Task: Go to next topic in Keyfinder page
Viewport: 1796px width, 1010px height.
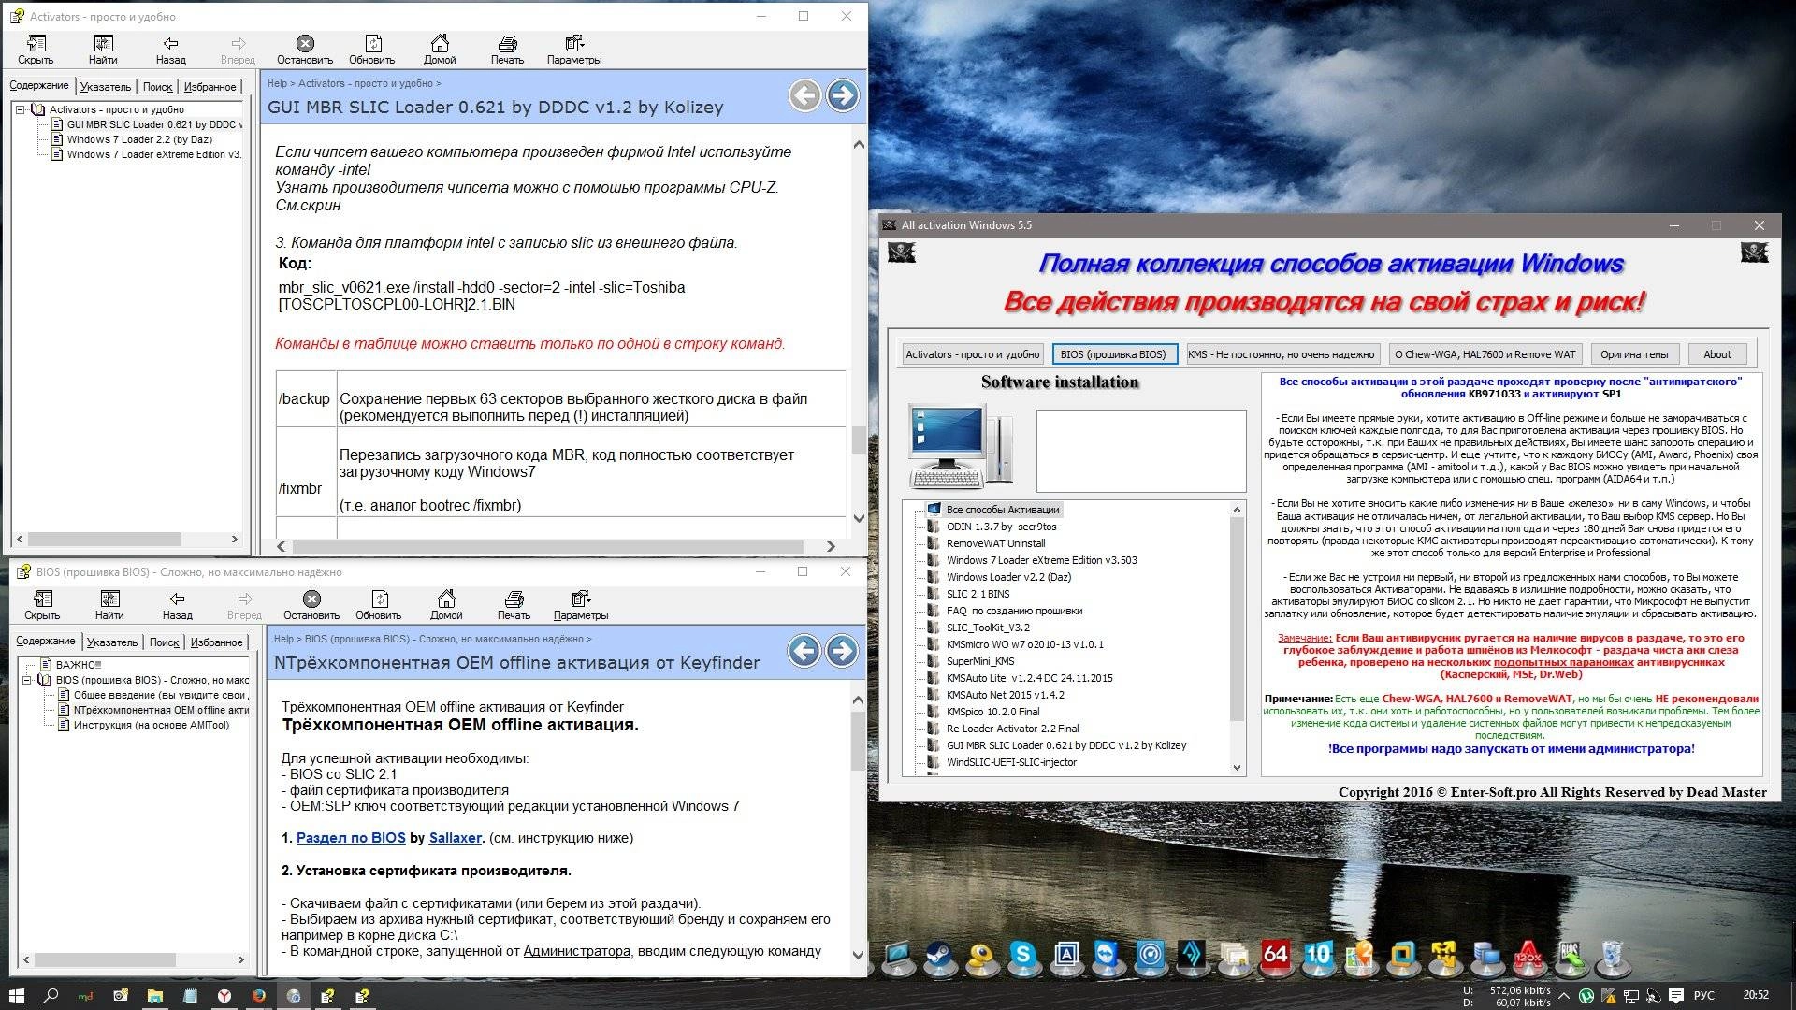Action: pyautogui.click(x=843, y=651)
